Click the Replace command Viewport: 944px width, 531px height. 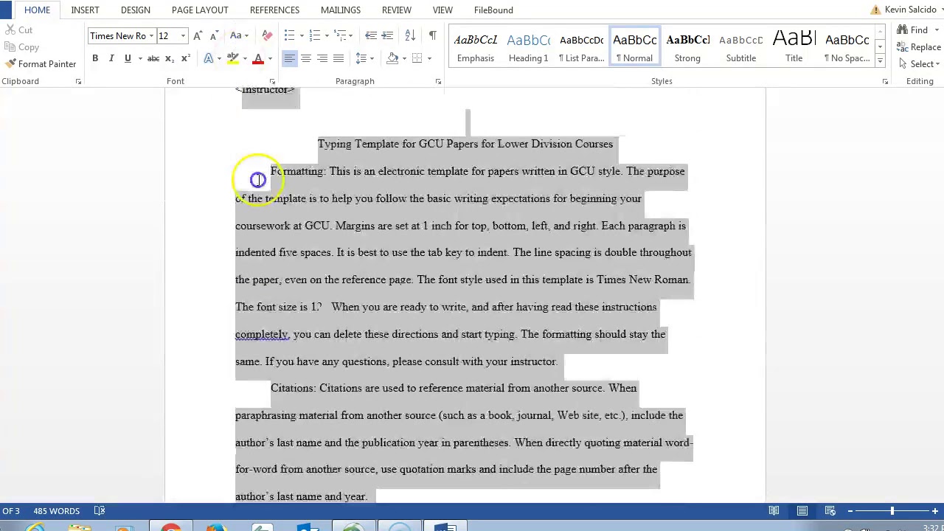click(918, 47)
